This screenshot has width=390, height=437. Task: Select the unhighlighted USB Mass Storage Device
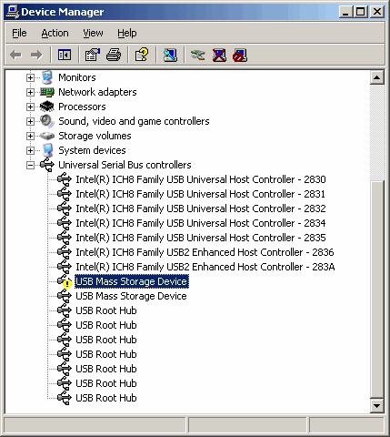tap(131, 296)
